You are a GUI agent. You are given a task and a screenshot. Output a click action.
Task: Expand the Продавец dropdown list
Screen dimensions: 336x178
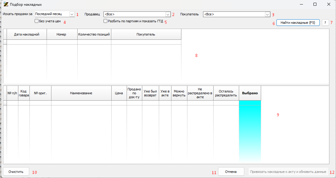pos(168,14)
